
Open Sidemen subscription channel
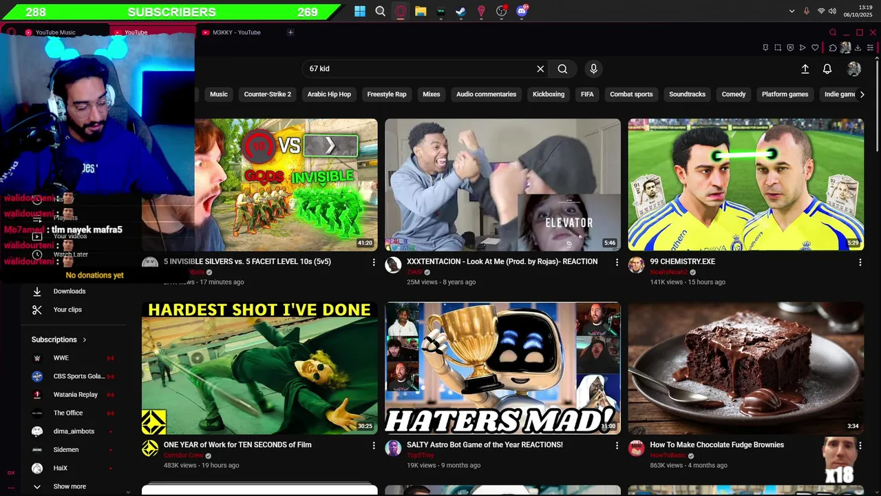(72, 450)
